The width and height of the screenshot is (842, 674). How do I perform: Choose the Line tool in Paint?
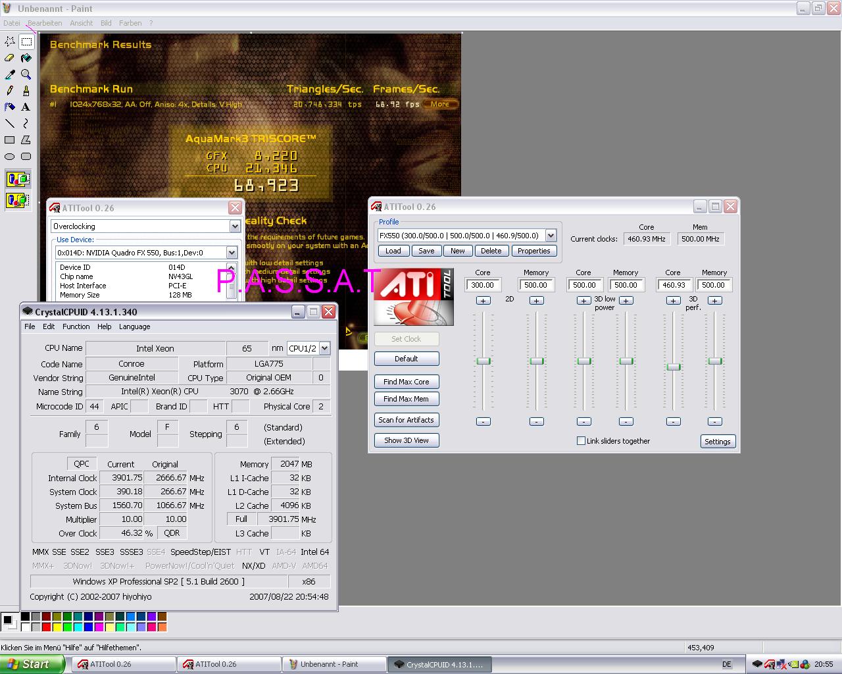coord(10,123)
